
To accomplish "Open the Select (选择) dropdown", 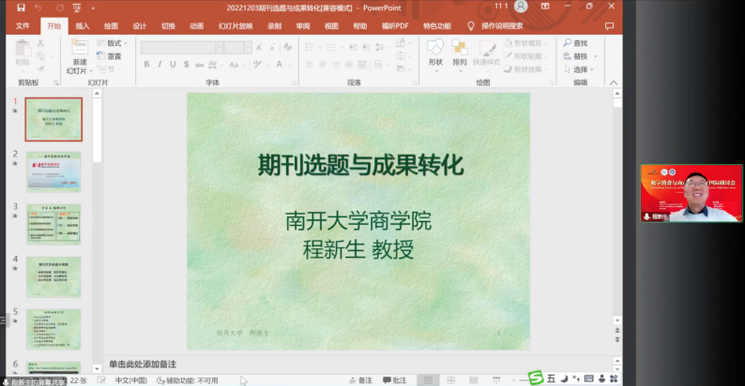I will click(x=582, y=69).
